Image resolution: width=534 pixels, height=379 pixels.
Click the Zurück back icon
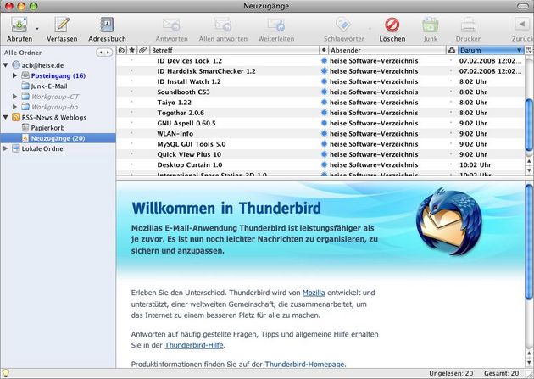pyautogui.click(x=521, y=25)
